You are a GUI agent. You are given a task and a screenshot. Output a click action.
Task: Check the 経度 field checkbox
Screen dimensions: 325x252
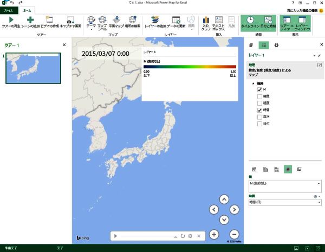point(259,104)
